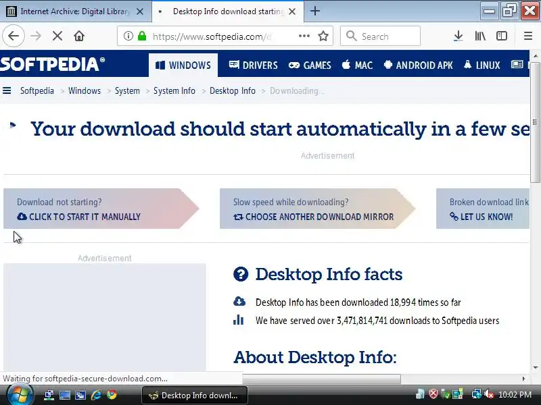
Task: Click the bar chart icon beside served downloads
Action: tap(239, 319)
